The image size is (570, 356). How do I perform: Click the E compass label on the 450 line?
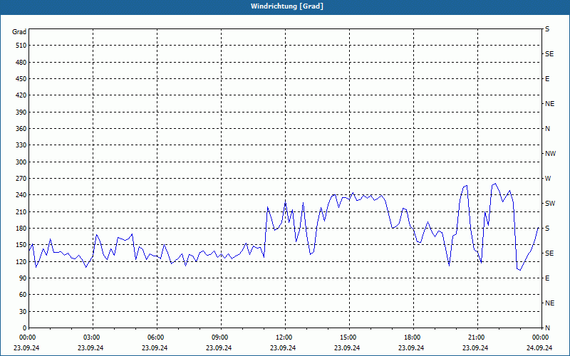[547, 79]
